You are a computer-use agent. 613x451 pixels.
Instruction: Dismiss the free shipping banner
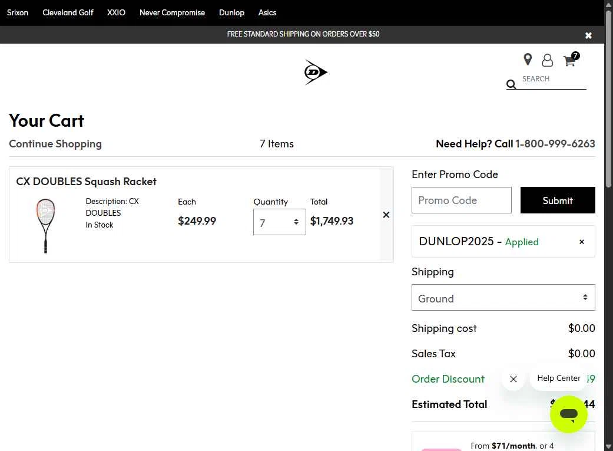588,35
